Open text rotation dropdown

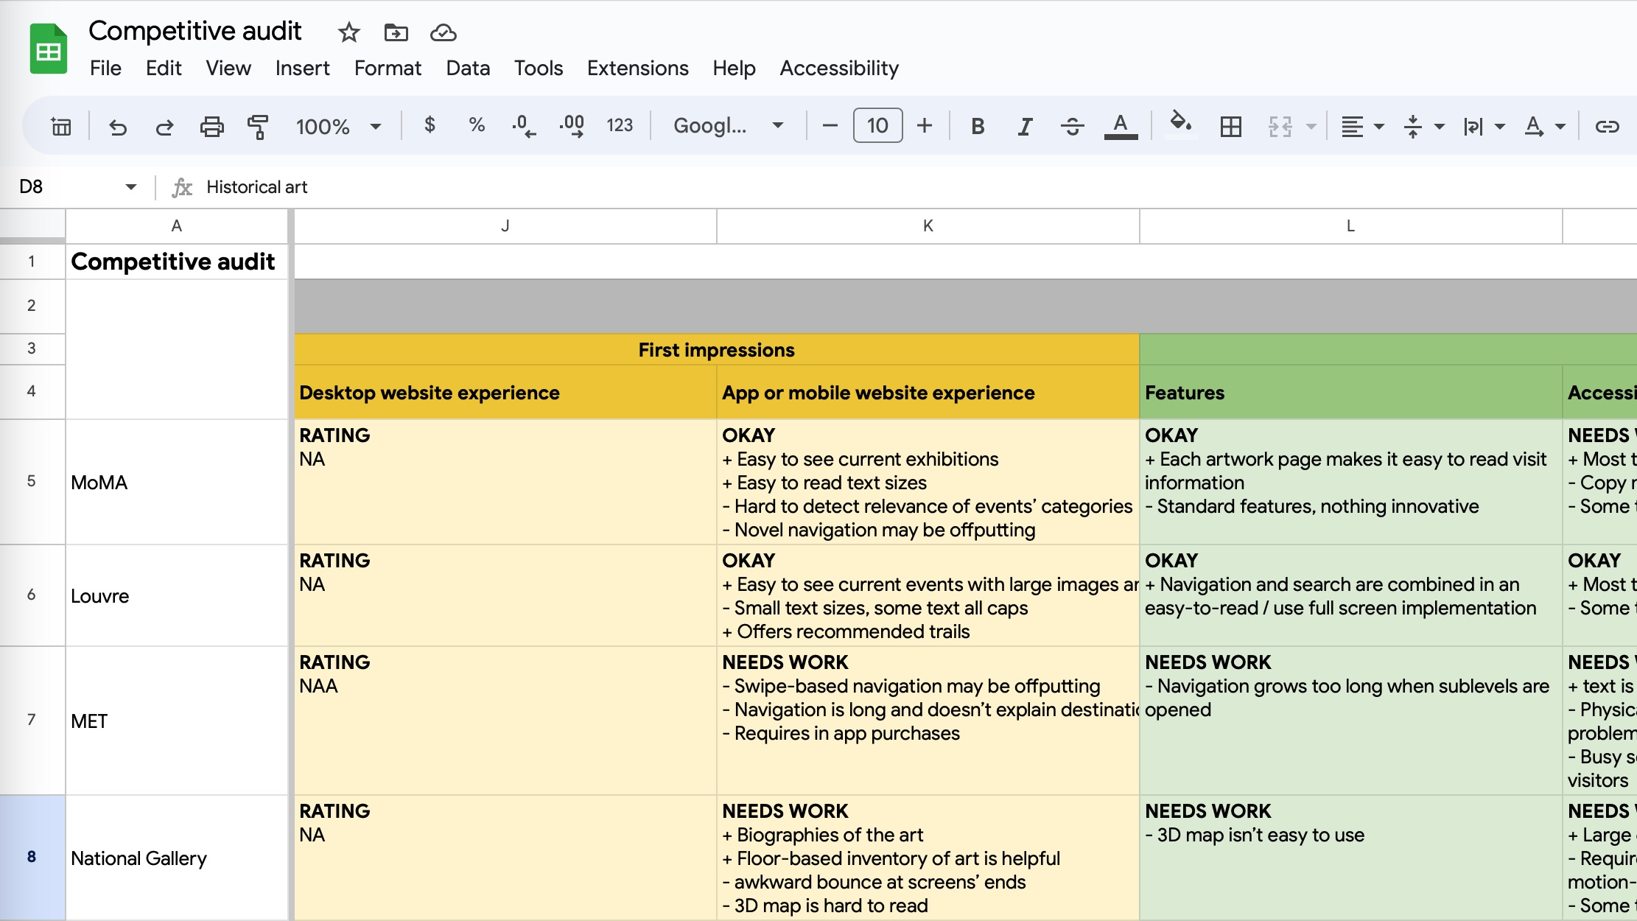coord(1545,127)
